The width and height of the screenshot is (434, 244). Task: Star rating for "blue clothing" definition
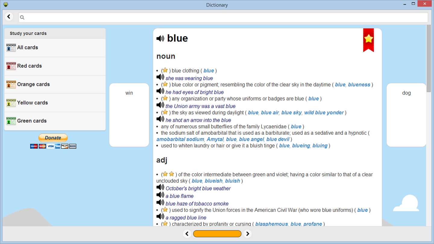(165, 70)
